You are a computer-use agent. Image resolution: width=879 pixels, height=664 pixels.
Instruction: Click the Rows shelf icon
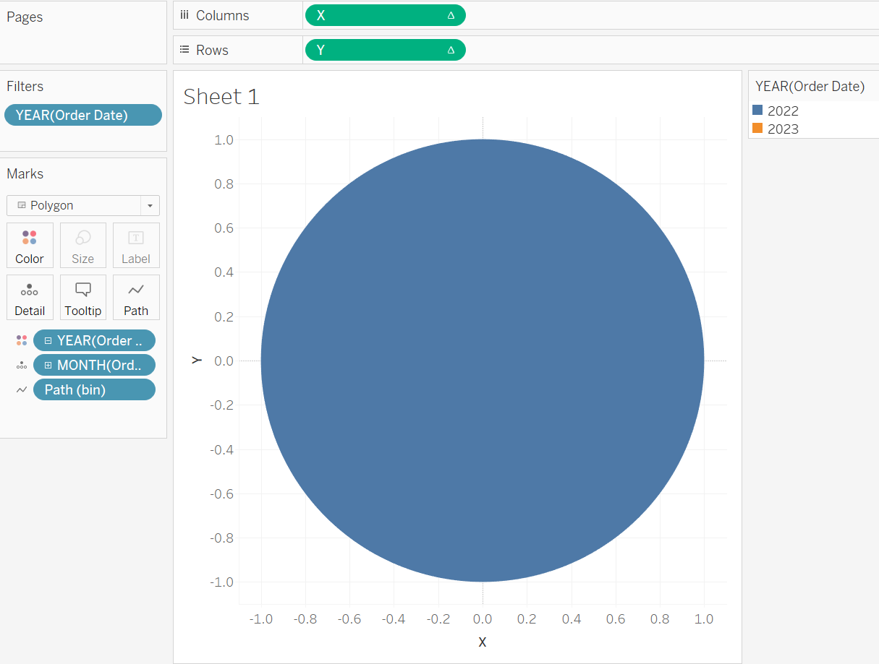[184, 49]
